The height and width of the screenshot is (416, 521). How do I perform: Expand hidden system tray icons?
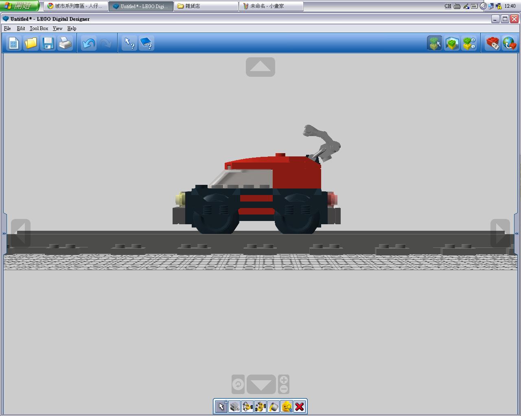(x=483, y=6)
